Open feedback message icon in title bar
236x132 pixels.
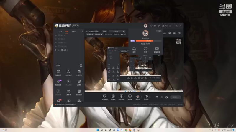click(x=159, y=26)
